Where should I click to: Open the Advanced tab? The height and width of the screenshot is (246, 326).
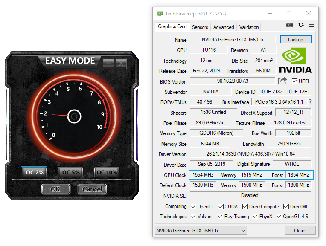224,27
